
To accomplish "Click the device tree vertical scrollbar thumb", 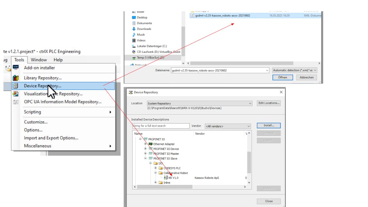I will click(249, 162).
